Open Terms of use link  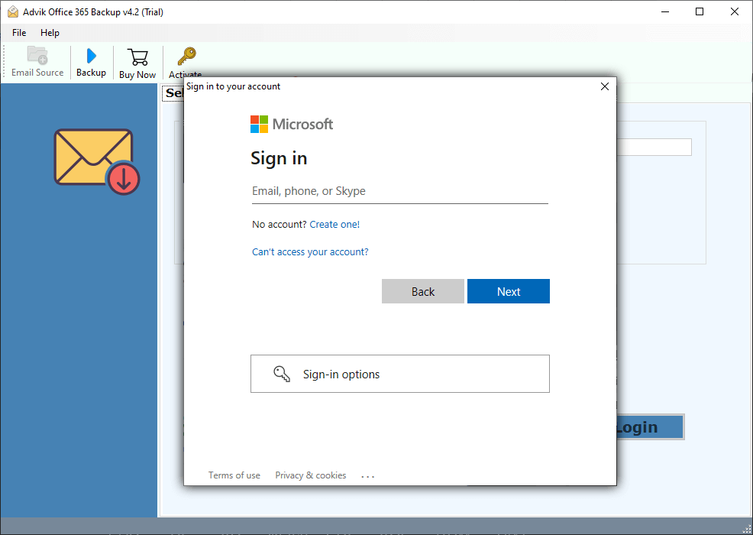(x=234, y=475)
